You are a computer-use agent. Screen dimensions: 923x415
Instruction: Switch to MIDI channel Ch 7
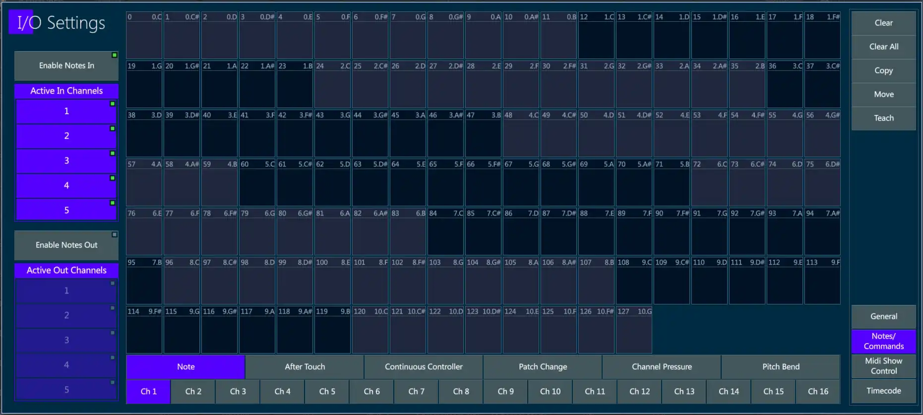(416, 392)
